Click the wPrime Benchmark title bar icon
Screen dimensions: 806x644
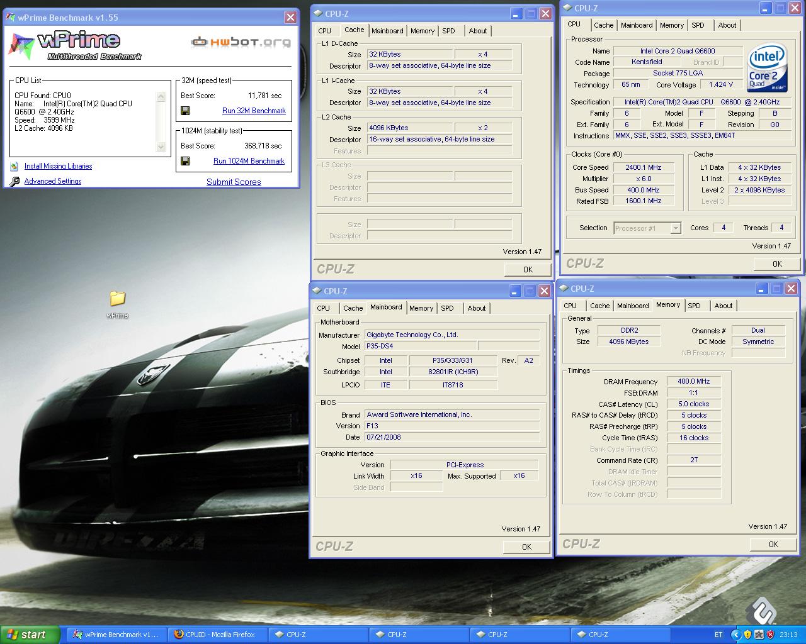[11, 18]
